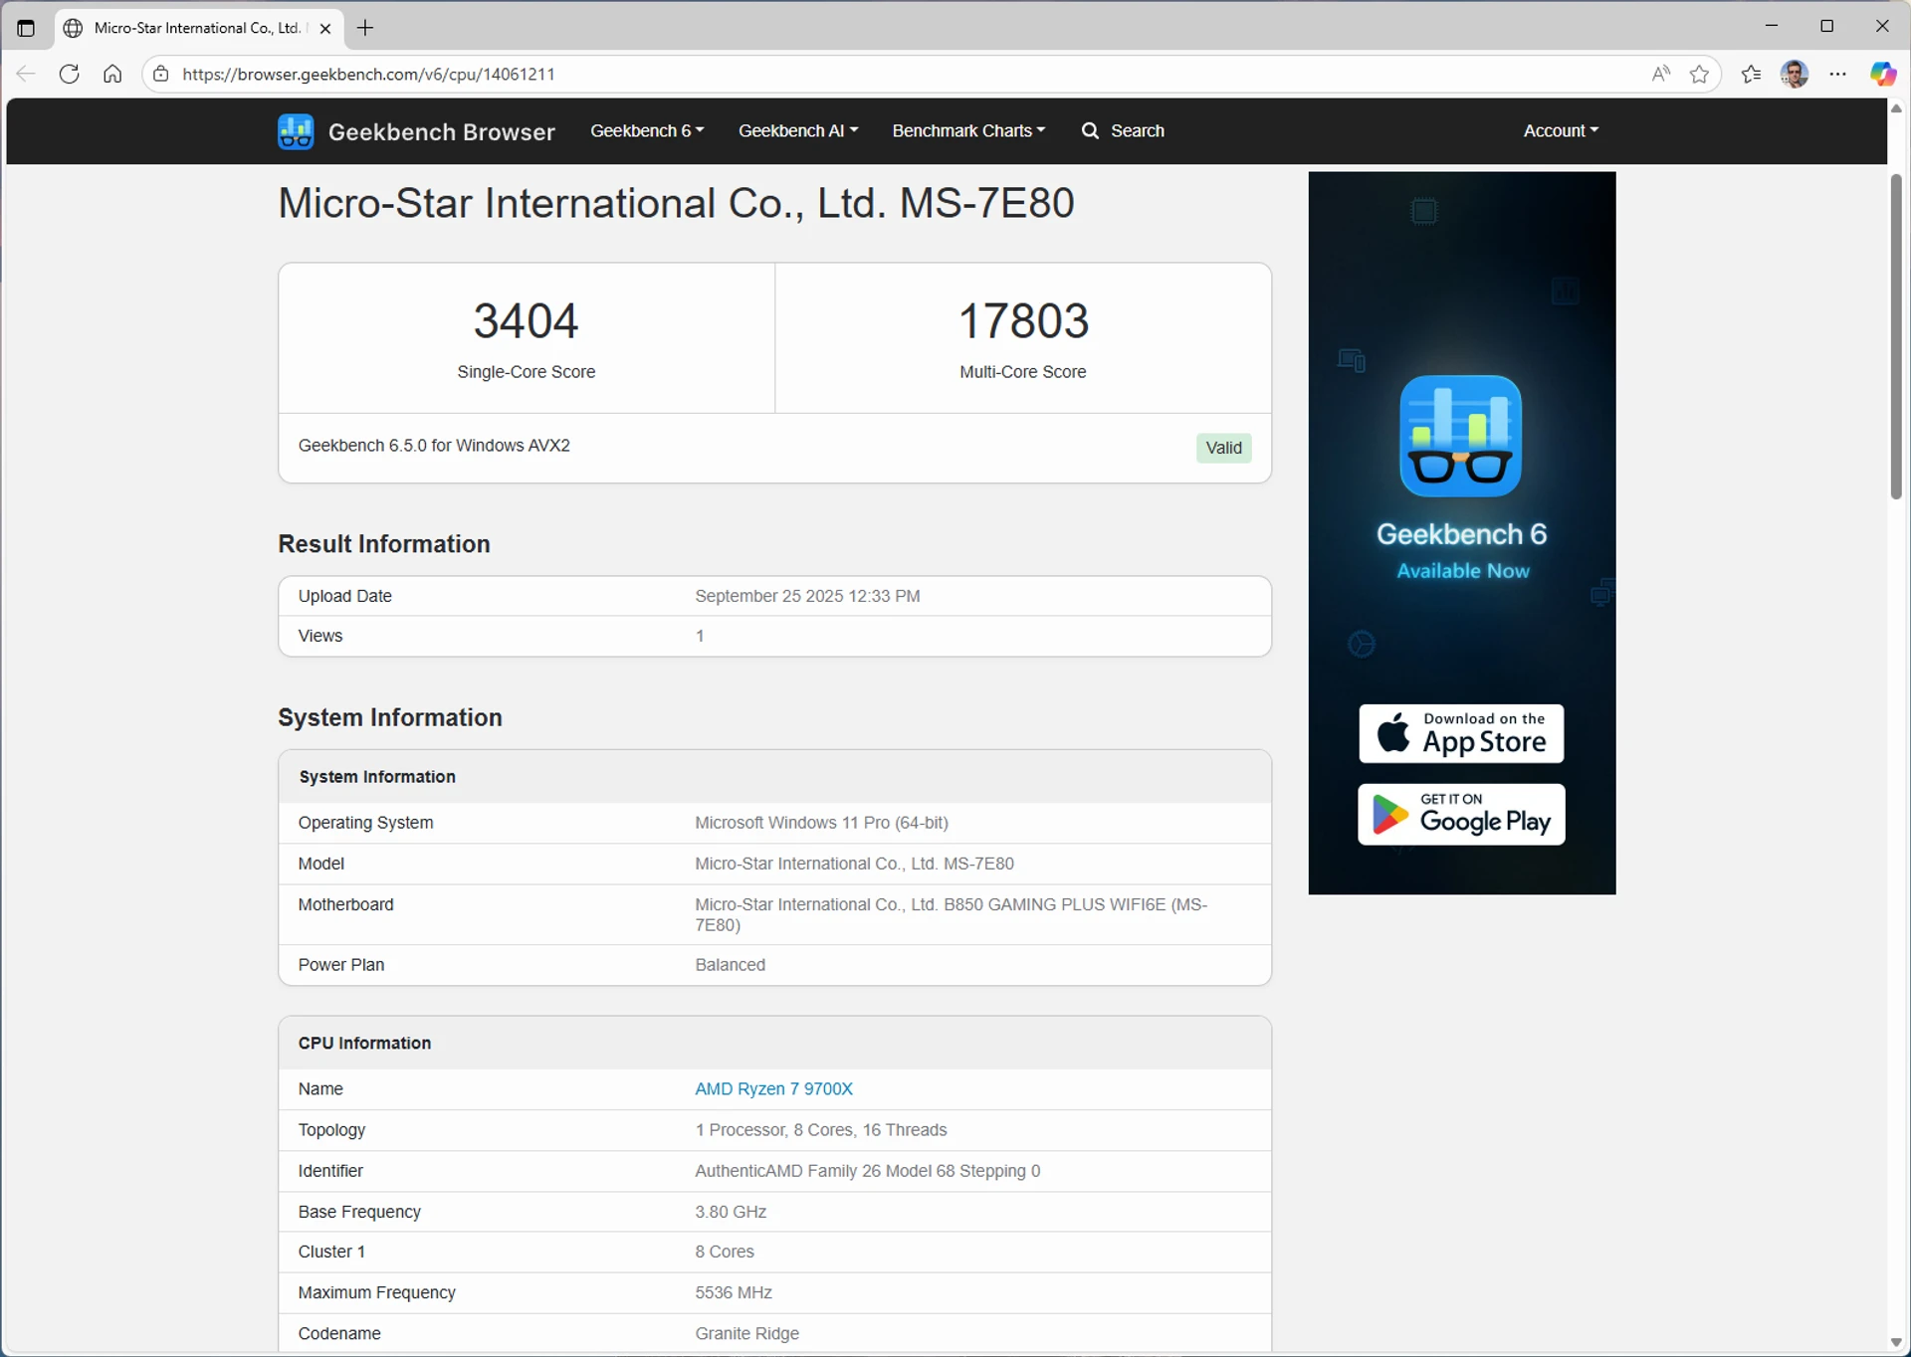Go to browser home page icon
The height and width of the screenshot is (1357, 1911).
coord(112,74)
